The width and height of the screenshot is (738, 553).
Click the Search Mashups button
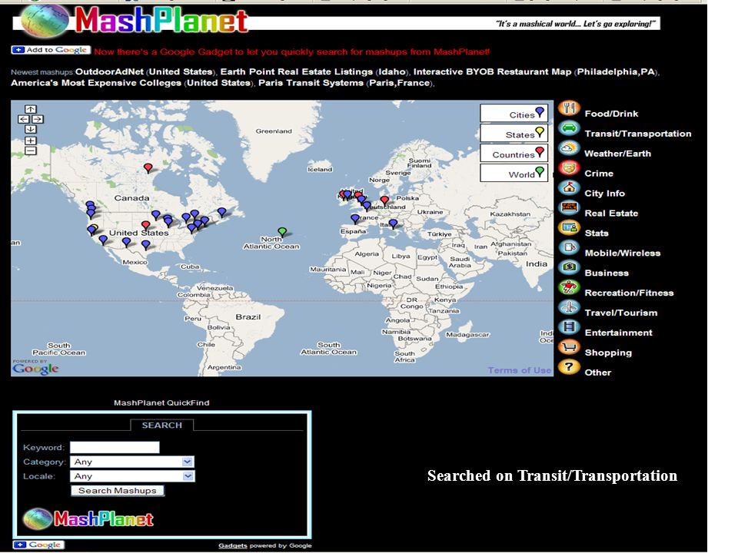coord(117,491)
